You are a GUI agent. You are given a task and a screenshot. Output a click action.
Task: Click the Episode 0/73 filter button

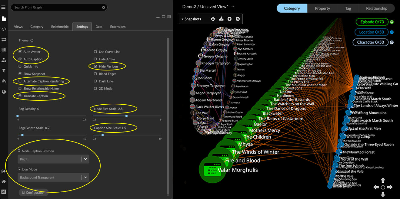click(x=372, y=22)
